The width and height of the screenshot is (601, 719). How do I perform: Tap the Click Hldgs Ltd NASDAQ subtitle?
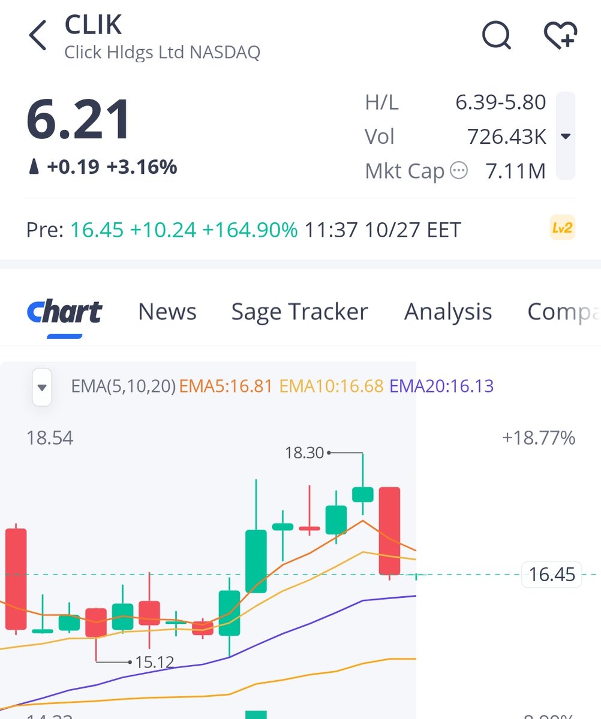pos(162,53)
